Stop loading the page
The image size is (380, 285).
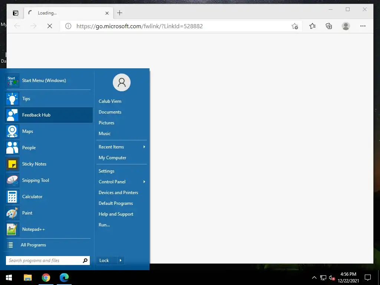tap(50, 26)
